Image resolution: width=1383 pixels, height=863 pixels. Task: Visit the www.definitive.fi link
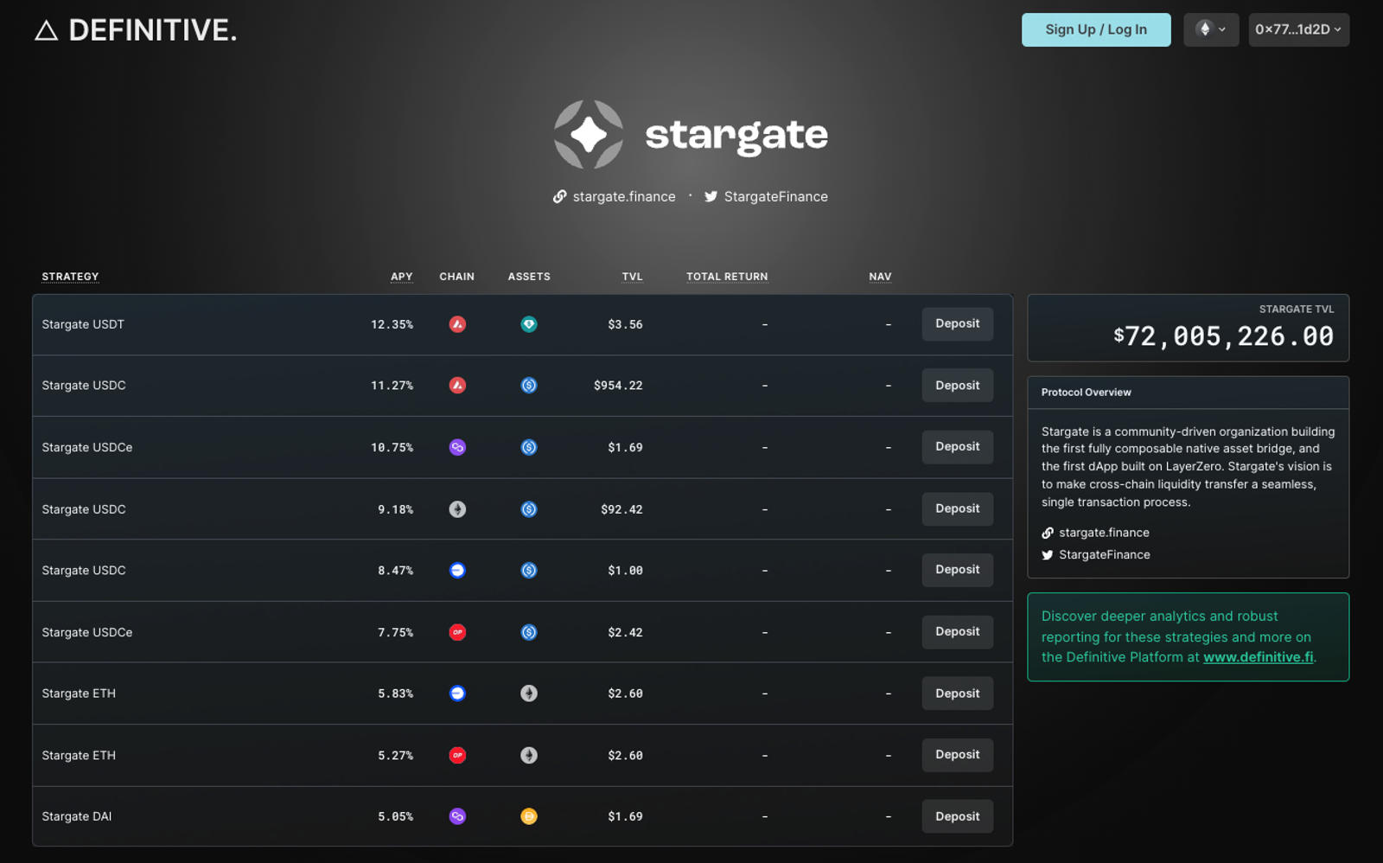click(1259, 657)
